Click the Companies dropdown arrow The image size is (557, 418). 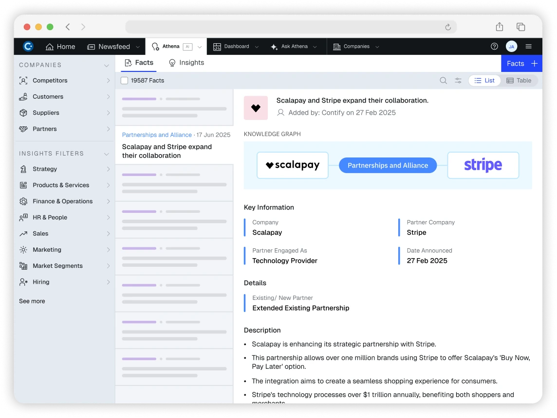coord(377,47)
